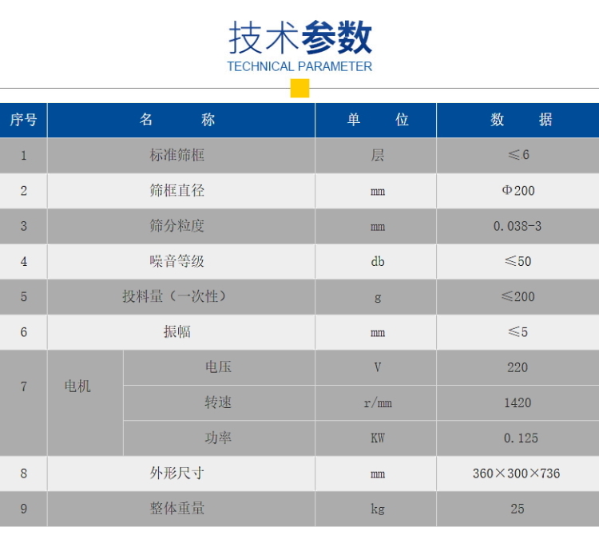The height and width of the screenshot is (535, 599).
Task: Select the 360×300×736 dimension value
Action: tap(517, 474)
